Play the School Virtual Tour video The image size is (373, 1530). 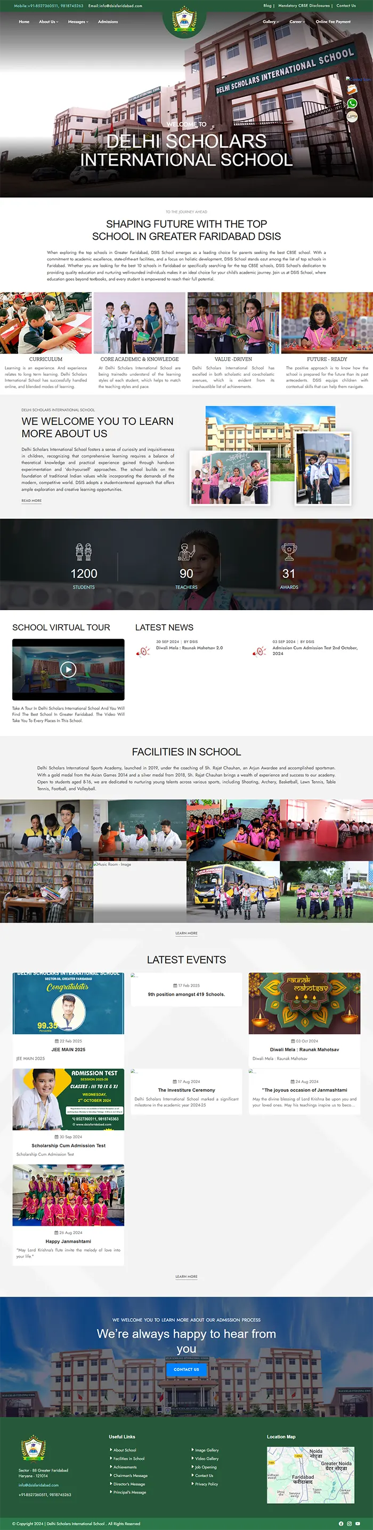coord(68,669)
